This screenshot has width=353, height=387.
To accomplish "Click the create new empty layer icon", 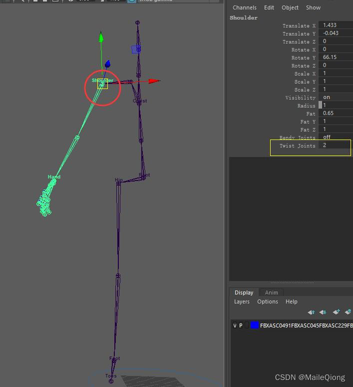I will (336, 311).
